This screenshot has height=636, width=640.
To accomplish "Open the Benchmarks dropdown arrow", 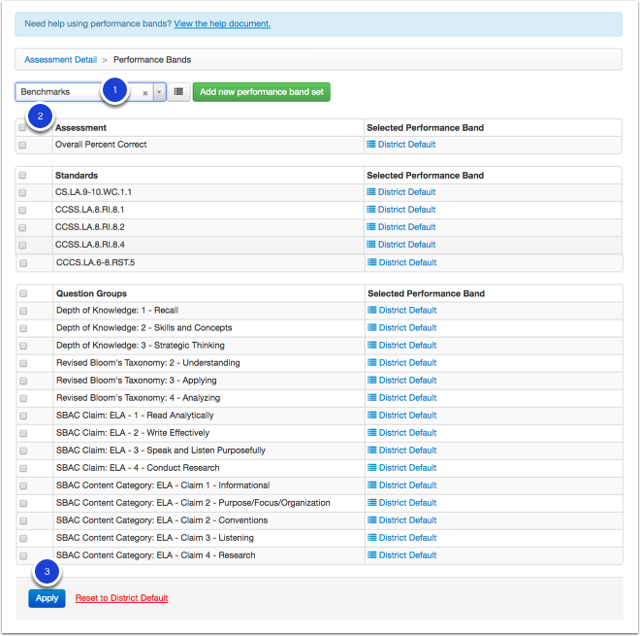I will click(x=159, y=92).
